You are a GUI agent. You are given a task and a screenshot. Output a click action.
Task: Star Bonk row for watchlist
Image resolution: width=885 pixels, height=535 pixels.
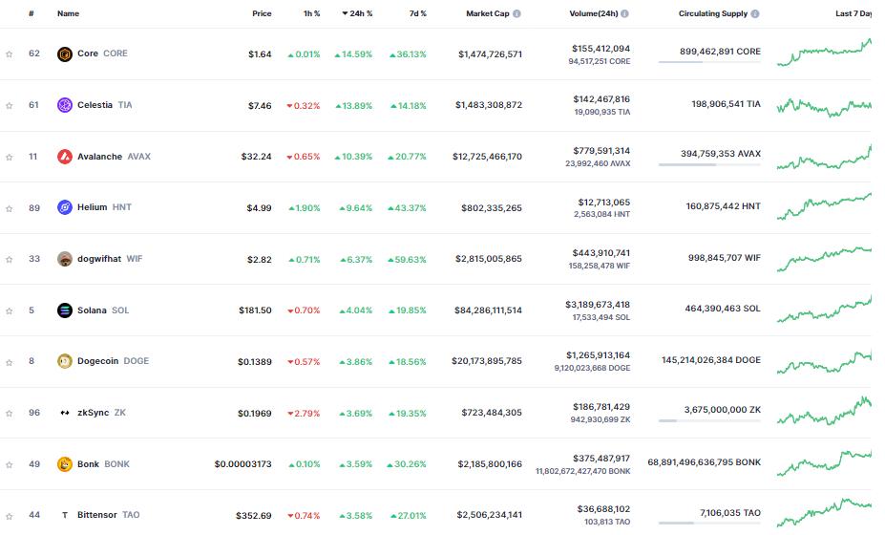[x=9, y=465]
